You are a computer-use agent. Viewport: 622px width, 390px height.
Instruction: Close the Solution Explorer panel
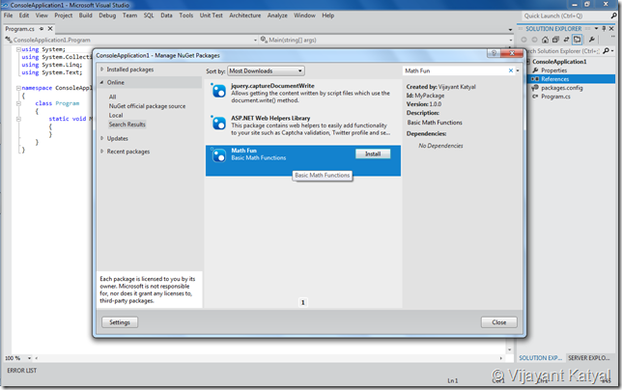click(x=611, y=29)
